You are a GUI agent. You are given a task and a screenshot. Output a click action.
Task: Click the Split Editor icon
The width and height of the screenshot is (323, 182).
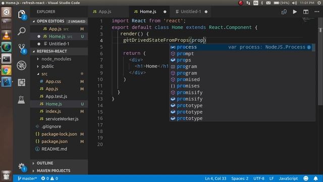coord(306,12)
